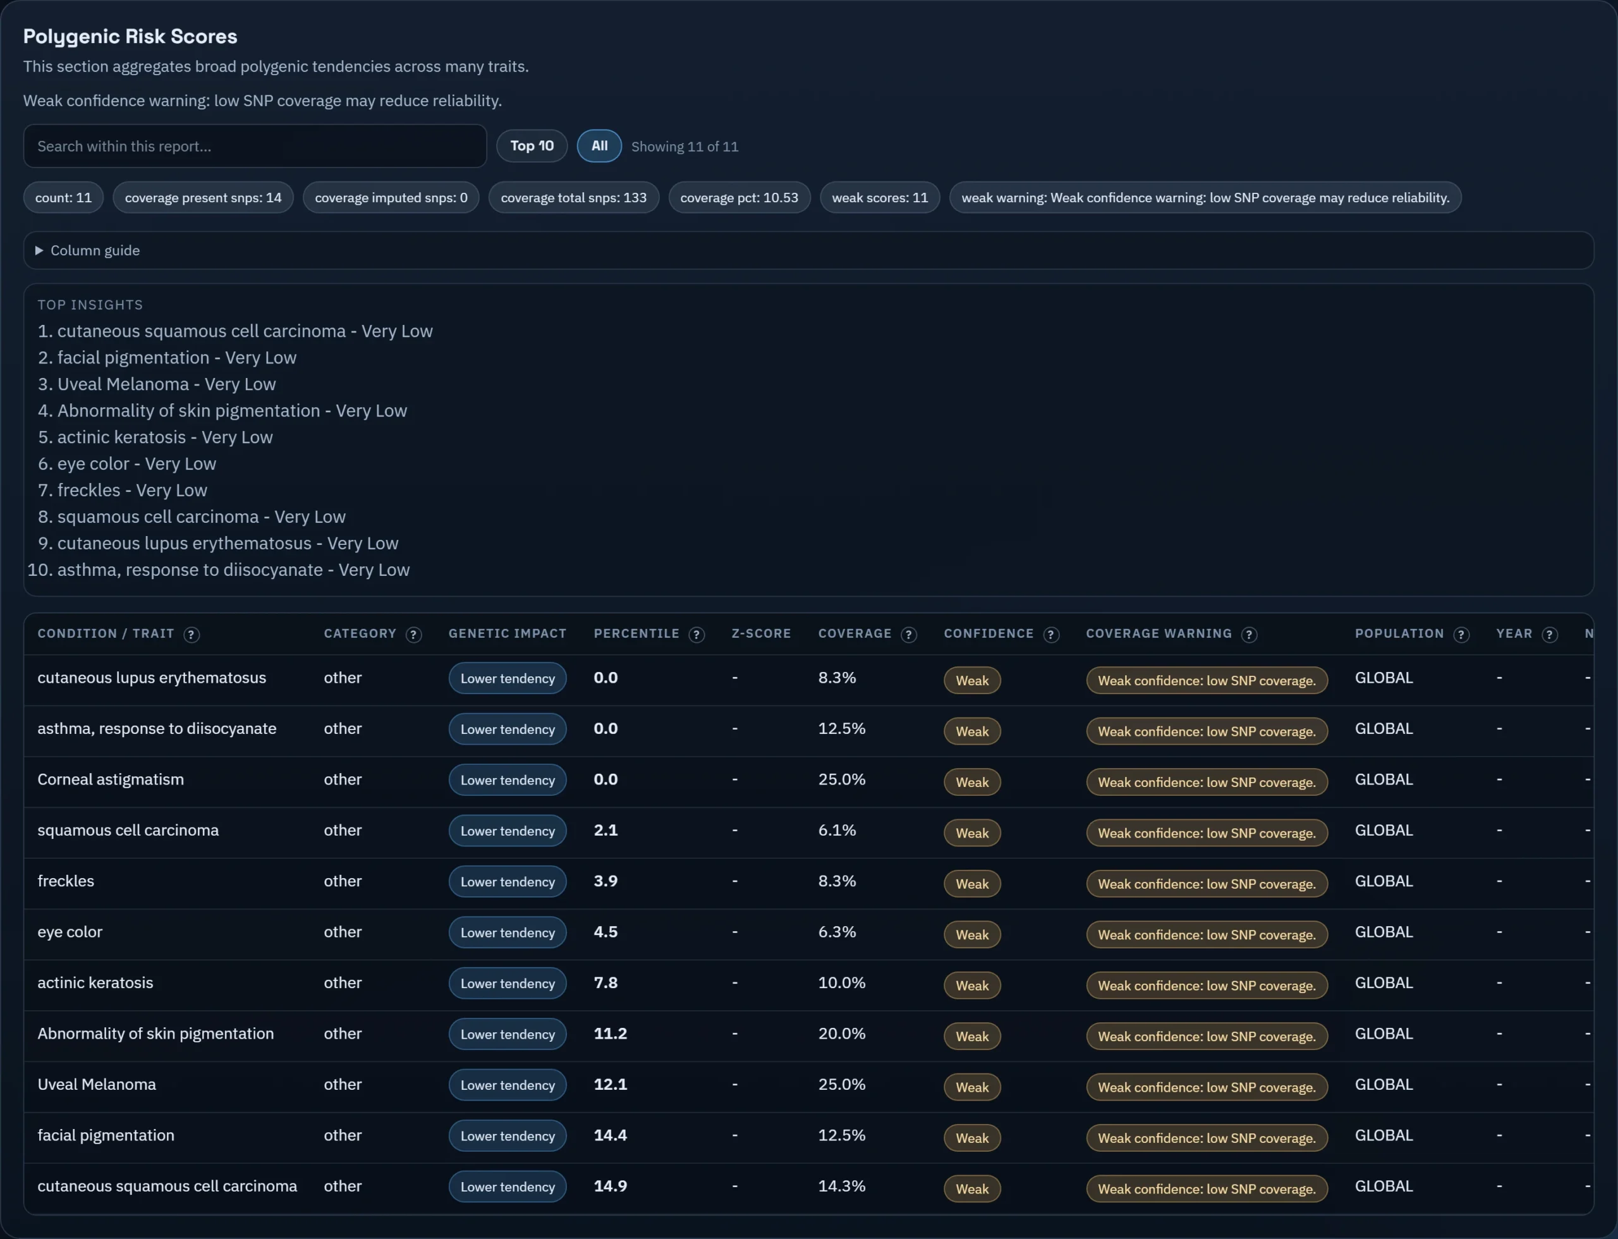Expand the Column guide section
This screenshot has width=1618, height=1239.
(x=95, y=251)
